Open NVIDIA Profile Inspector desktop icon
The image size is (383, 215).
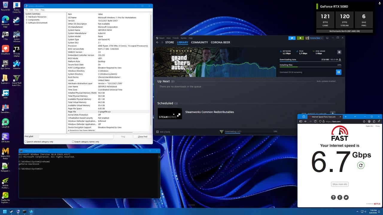5,183
